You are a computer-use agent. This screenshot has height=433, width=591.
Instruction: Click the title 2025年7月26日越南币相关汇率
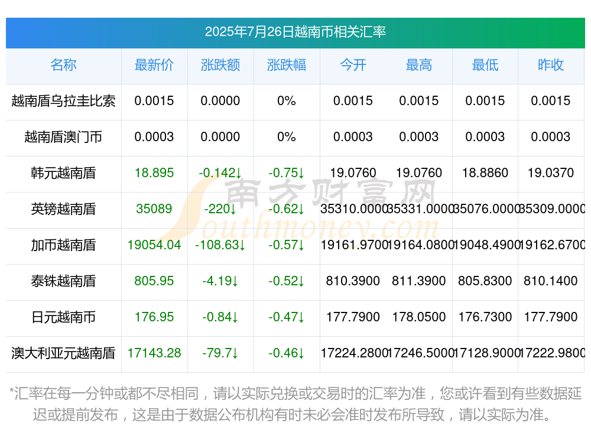295,32
